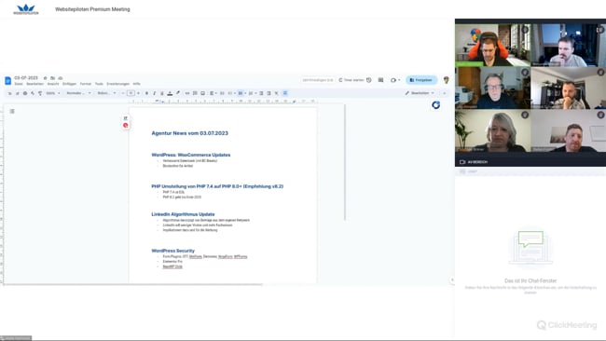This screenshot has width=606, height=341.
Task: Open the Hilfe menu
Action: (136, 84)
